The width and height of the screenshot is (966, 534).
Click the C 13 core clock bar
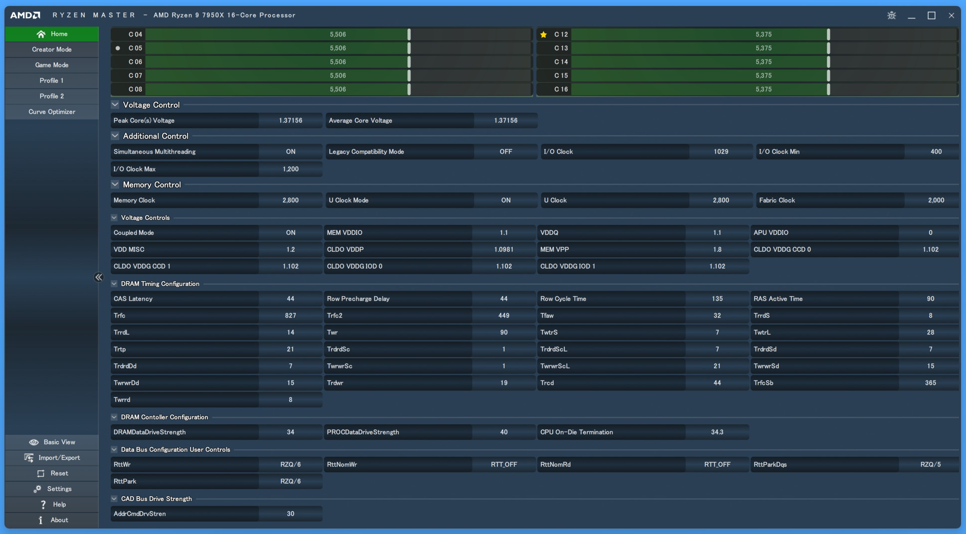pos(765,48)
